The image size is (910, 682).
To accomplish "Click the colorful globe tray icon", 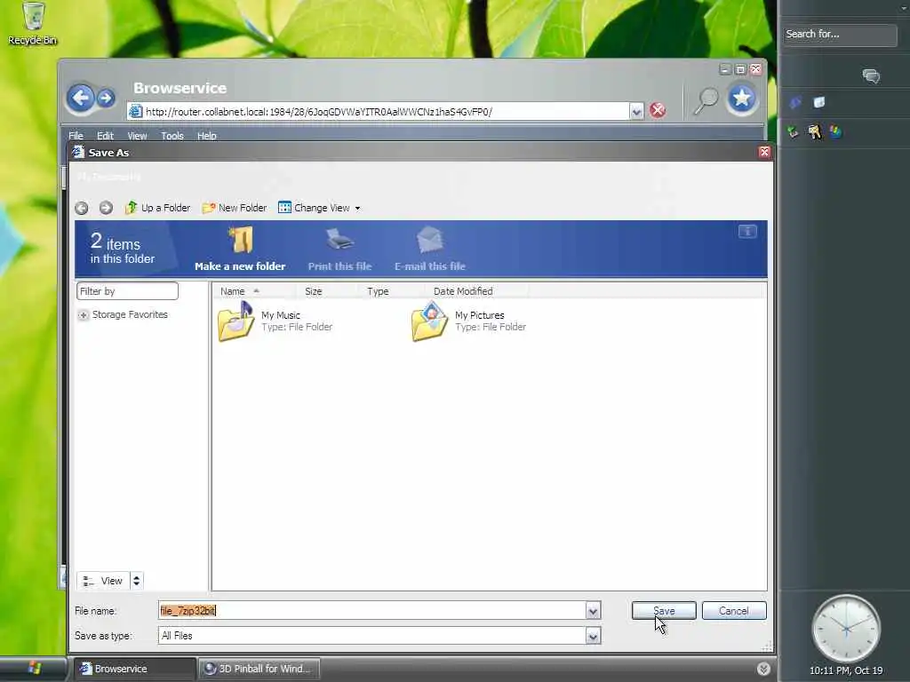I will click(835, 131).
